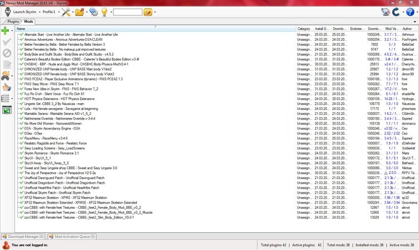419x250 pixels.
Task: Sort by the Author column header
Action: [410, 28]
